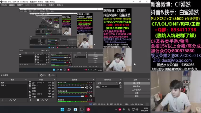Show the hidden 图像 2 source

coord(49,85)
